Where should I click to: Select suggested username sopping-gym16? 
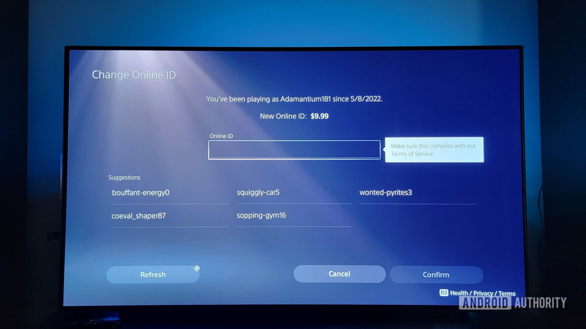[x=261, y=215]
